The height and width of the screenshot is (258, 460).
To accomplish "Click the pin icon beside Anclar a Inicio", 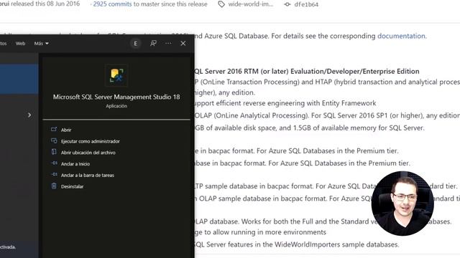I will tap(55, 163).
